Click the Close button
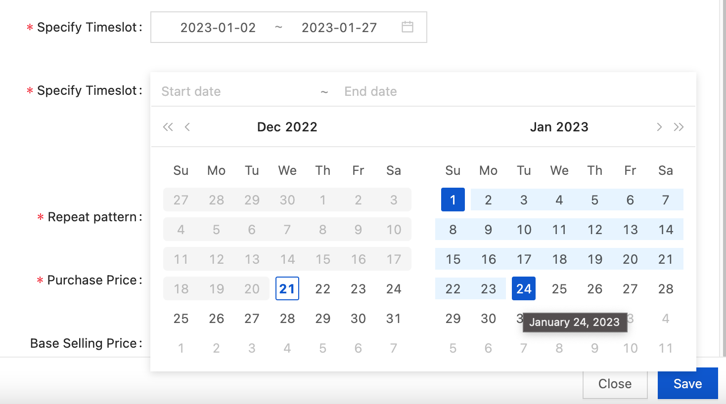The height and width of the screenshot is (404, 726). 614,383
